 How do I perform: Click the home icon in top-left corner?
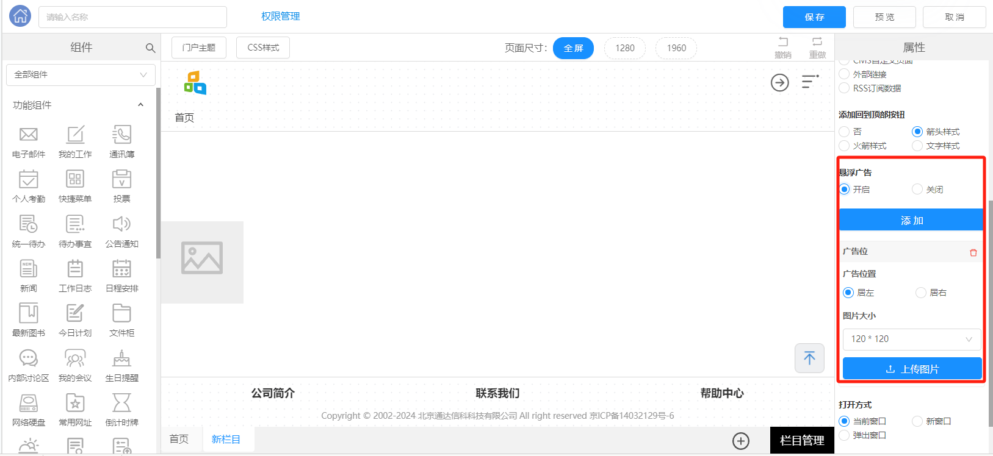click(x=20, y=16)
